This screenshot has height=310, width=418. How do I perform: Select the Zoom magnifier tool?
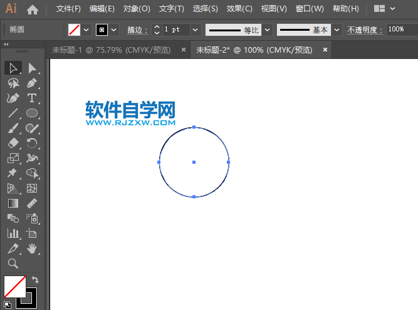click(13, 264)
